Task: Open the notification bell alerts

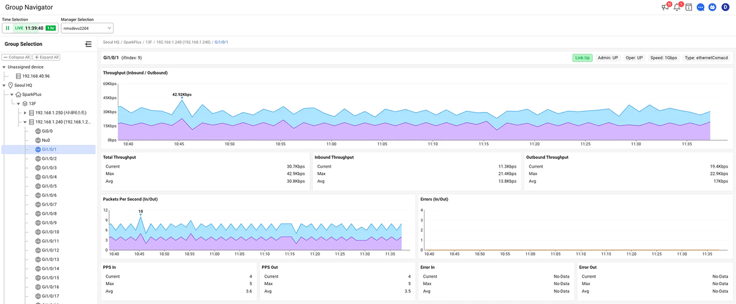Action: coord(677,7)
